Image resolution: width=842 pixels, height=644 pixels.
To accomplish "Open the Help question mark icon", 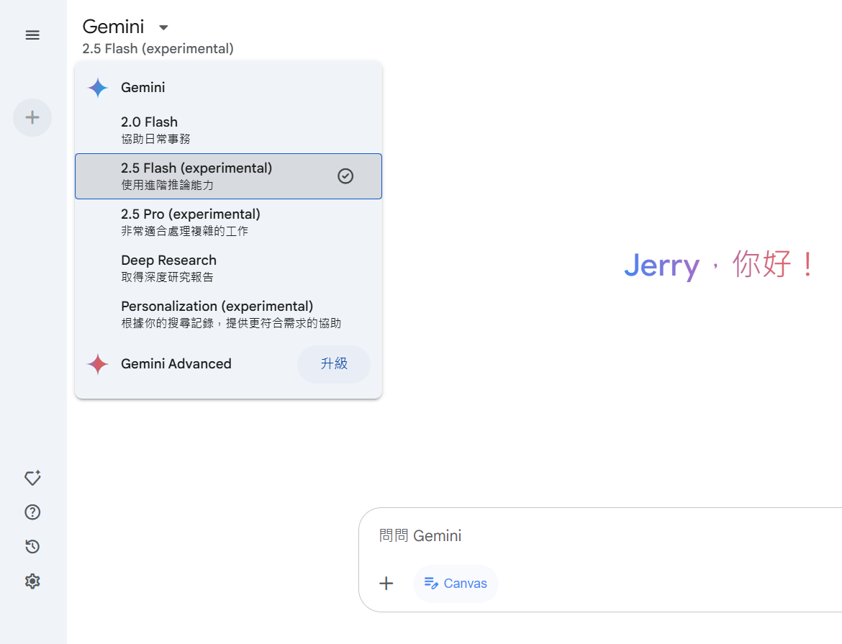I will tap(32, 512).
